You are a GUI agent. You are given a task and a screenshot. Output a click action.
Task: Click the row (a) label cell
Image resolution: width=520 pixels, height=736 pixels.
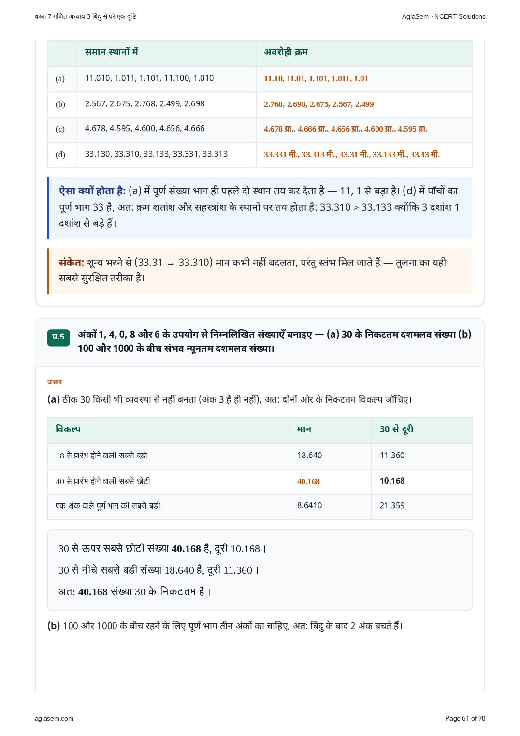pos(62,79)
